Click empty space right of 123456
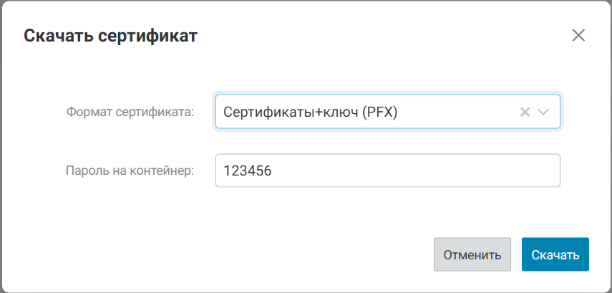The width and height of the screenshot is (612, 293). (429, 170)
